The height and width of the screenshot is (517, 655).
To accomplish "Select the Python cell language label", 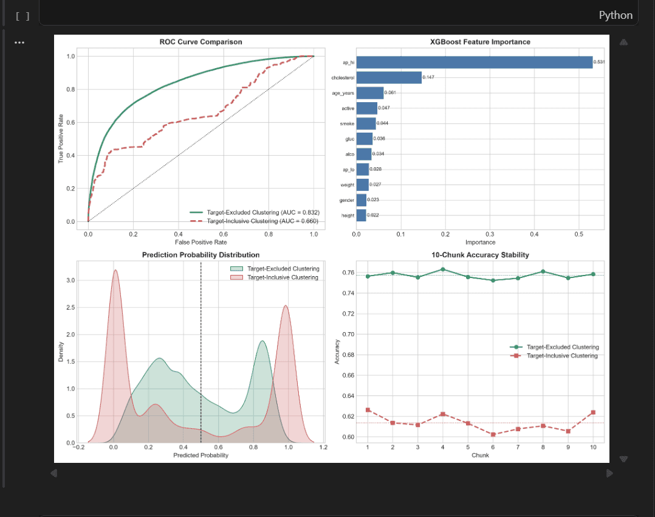I will point(616,15).
